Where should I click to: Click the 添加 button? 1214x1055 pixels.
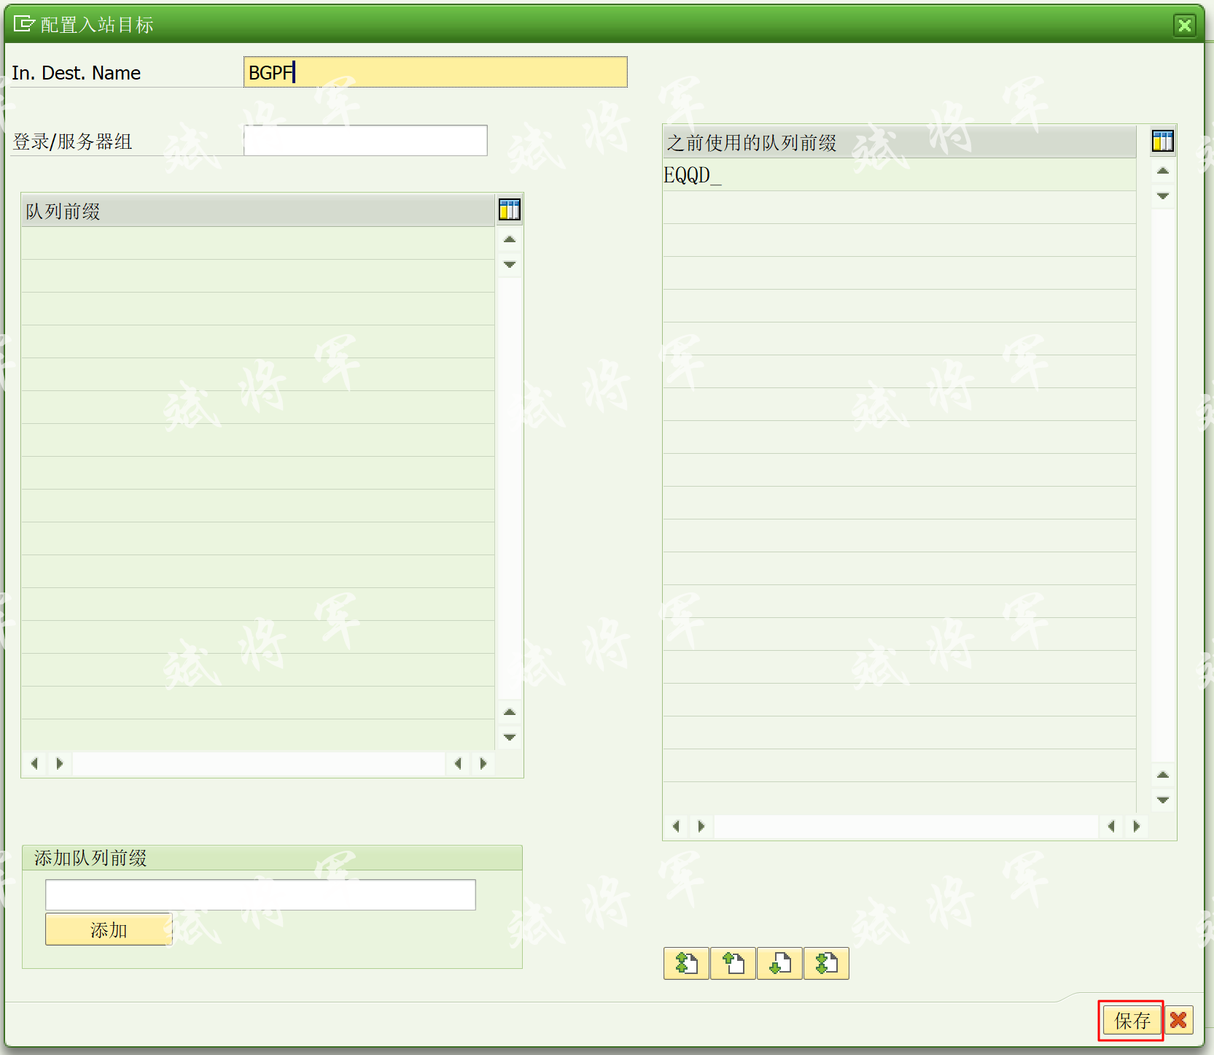(x=109, y=930)
